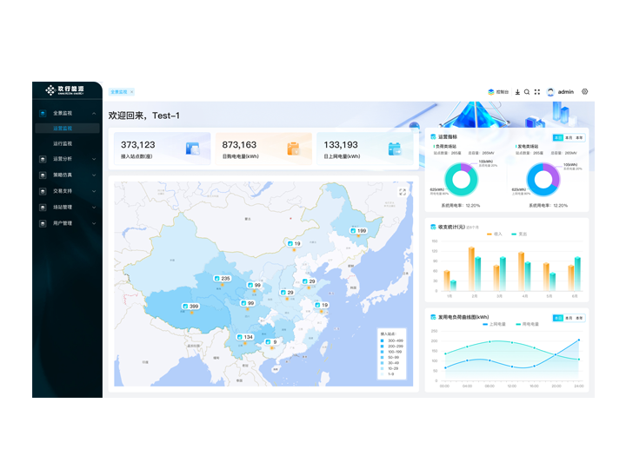This screenshot has width=626, height=469.
Task: Toggle 收入 legend in 收支统计 chart
Action: coord(494,234)
